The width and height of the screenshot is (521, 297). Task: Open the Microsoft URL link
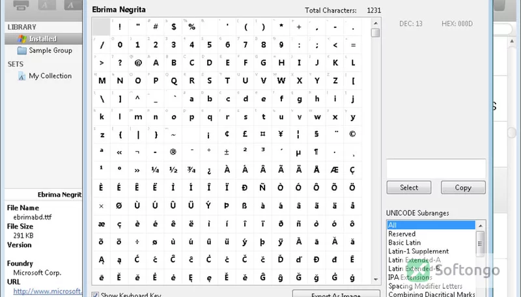point(47,291)
